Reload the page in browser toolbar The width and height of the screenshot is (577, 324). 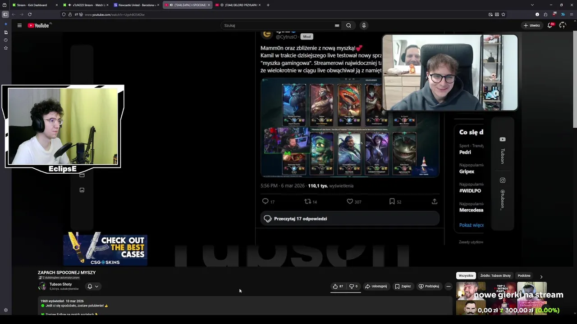click(30, 14)
